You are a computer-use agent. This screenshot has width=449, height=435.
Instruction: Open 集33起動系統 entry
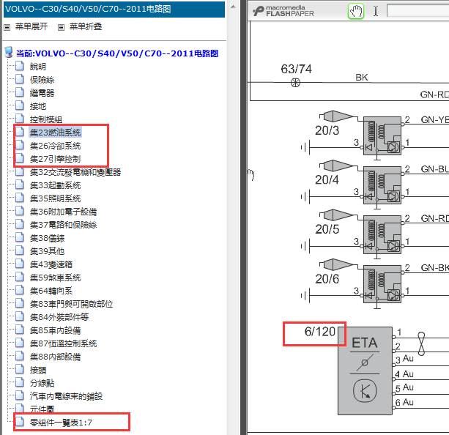pos(55,185)
